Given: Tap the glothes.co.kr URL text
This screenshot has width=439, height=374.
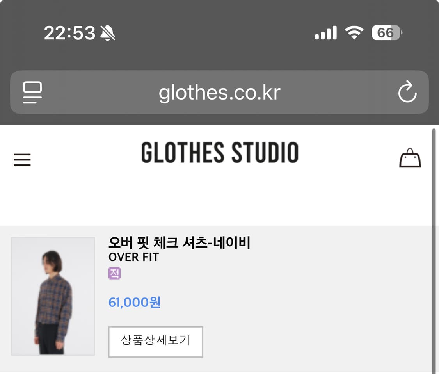Looking at the screenshot, I should pyautogui.click(x=219, y=93).
